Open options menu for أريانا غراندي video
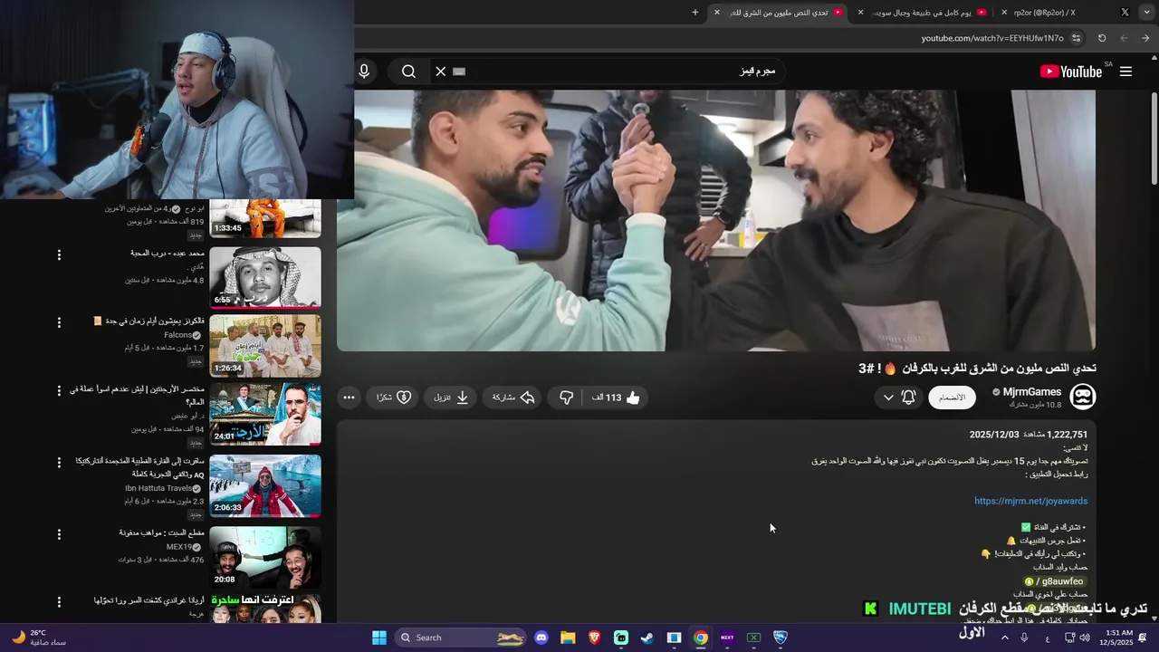The image size is (1159, 652). 59,601
